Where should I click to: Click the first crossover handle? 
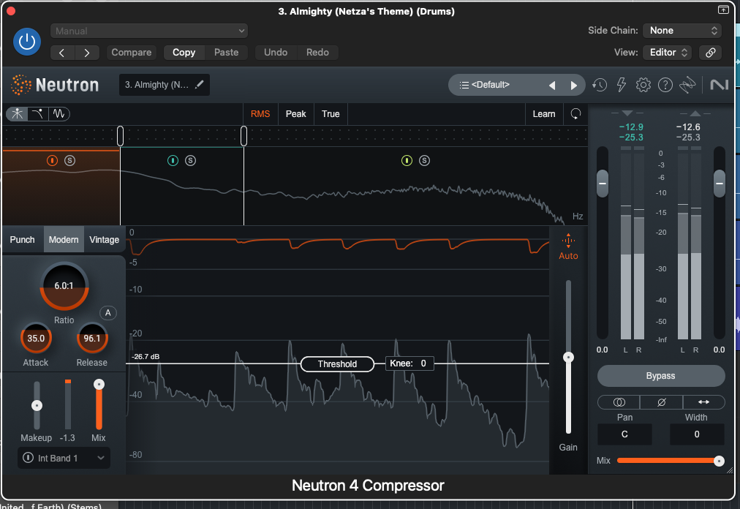[x=121, y=136]
